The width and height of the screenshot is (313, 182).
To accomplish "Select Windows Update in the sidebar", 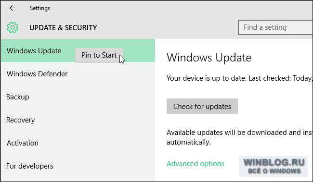I will pyautogui.click(x=78, y=50).
